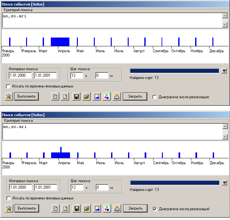The height and width of the screenshot is (220, 230).
Task: Open the red arrow dropdown beside the bottom progress bar
Action: tap(224, 183)
